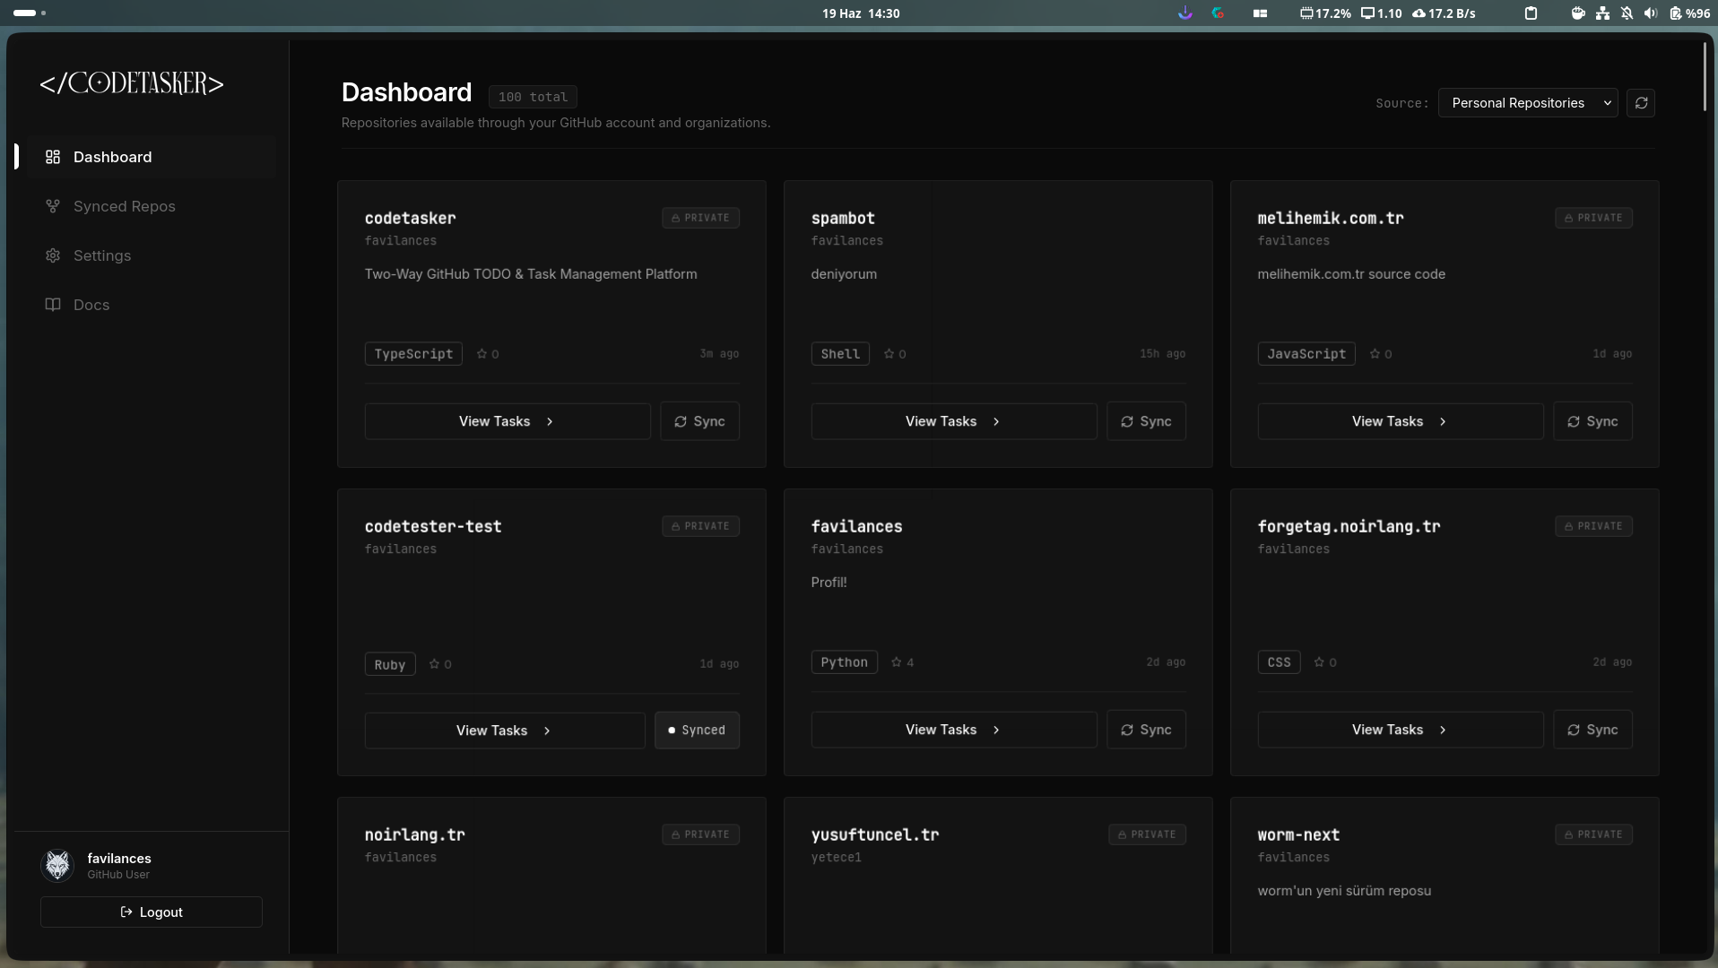
Task: Click the spambot repository title
Action: tap(843, 218)
